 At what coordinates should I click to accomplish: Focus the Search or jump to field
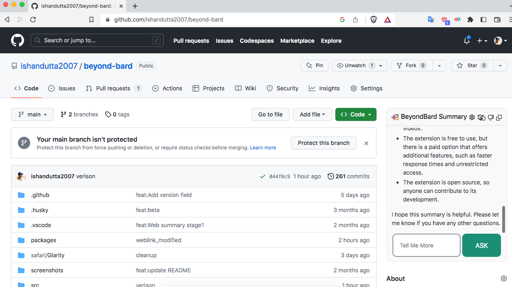click(x=97, y=40)
